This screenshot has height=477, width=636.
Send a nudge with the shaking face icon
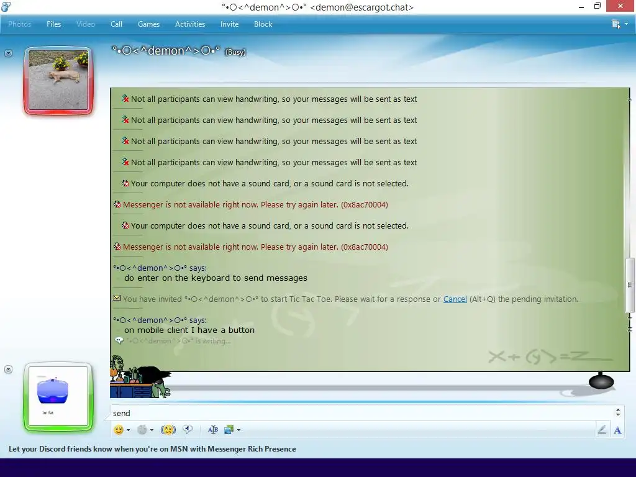tap(168, 430)
